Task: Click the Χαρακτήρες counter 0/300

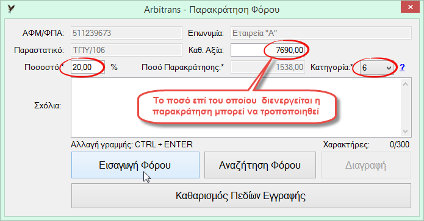Action: point(400,145)
